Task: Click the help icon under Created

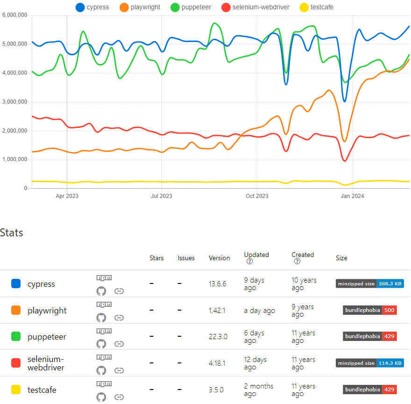Action: (x=297, y=261)
